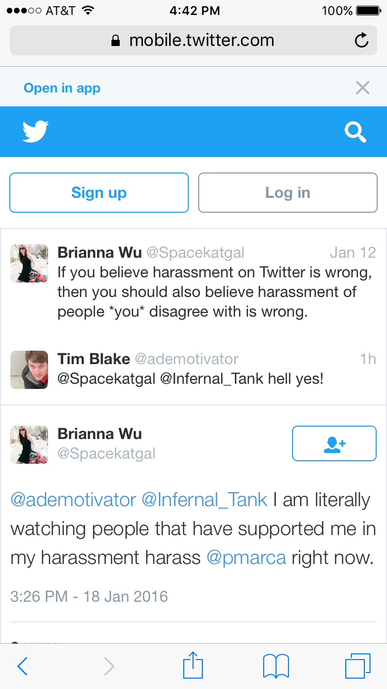The image size is (387, 689).
Task: Open Safari bookmarks book icon
Action: (x=276, y=666)
